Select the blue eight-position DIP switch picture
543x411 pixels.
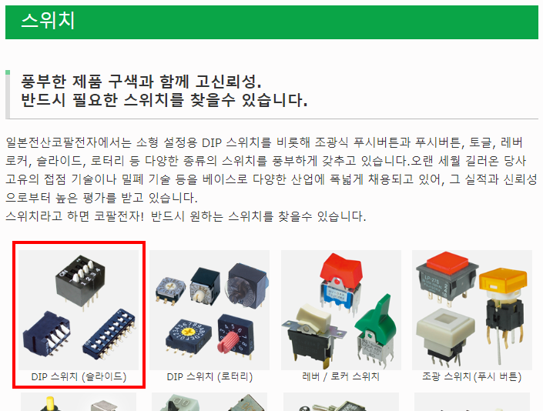[x=109, y=334]
